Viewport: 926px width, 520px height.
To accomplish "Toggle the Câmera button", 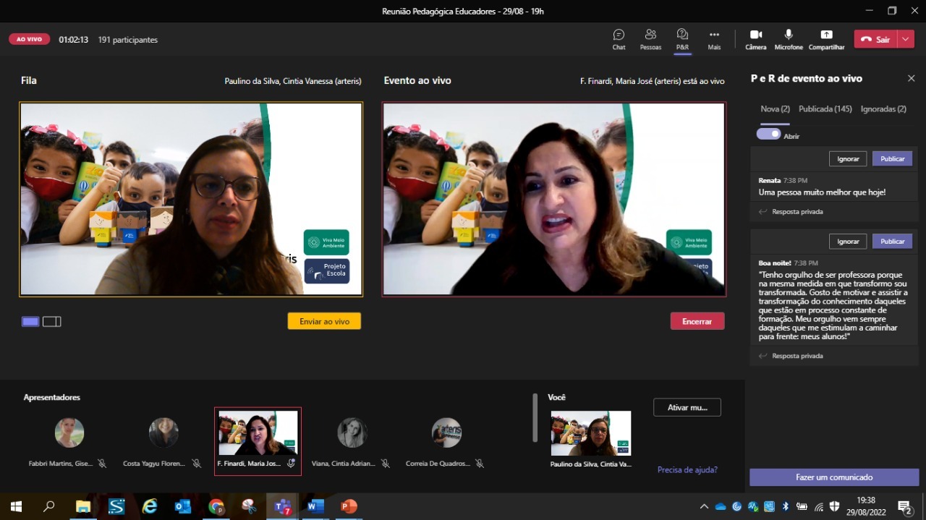I will (x=755, y=39).
